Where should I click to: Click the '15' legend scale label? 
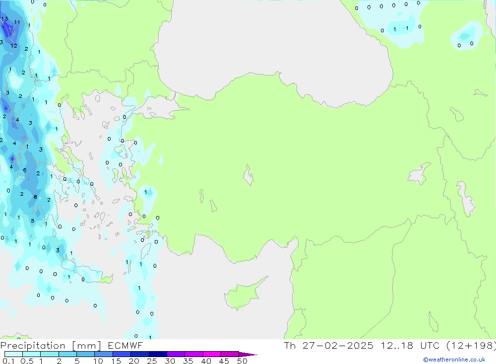(x=116, y=361)
